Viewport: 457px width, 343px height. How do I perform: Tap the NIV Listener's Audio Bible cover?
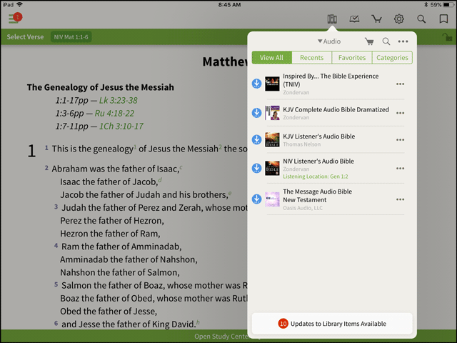point(272,169)
